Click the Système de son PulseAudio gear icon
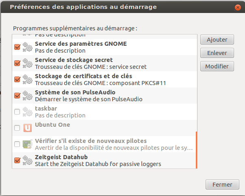 (x=27, y=96)
